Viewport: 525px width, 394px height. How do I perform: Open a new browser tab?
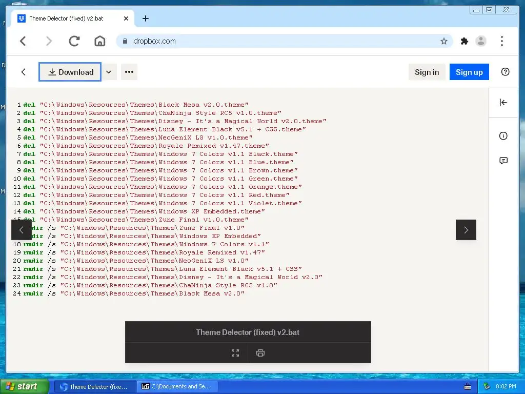click(145, 18)
